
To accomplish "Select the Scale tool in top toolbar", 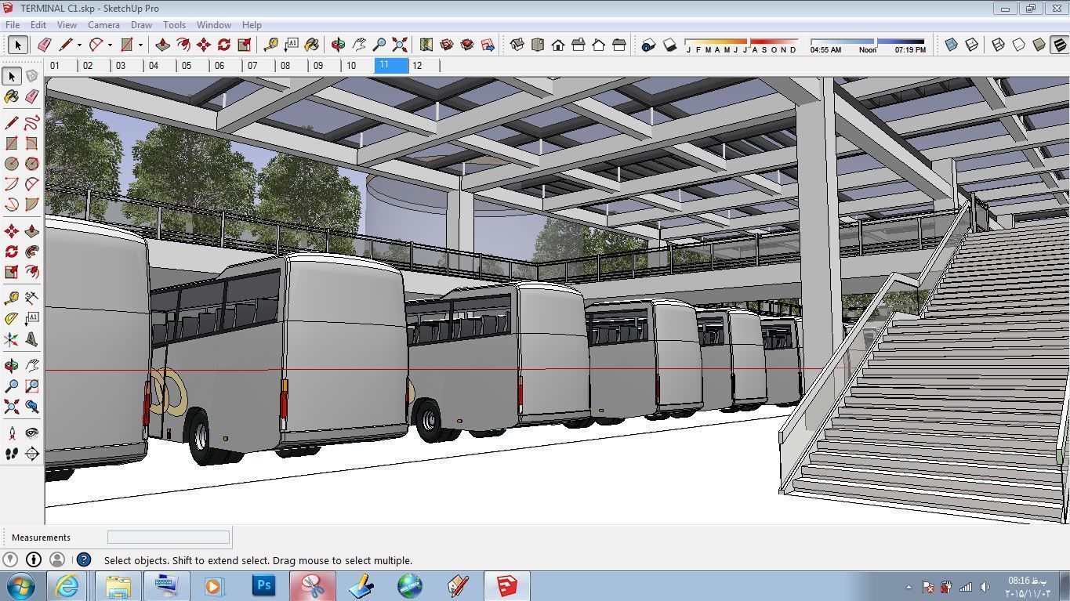I will pos(245,45).
